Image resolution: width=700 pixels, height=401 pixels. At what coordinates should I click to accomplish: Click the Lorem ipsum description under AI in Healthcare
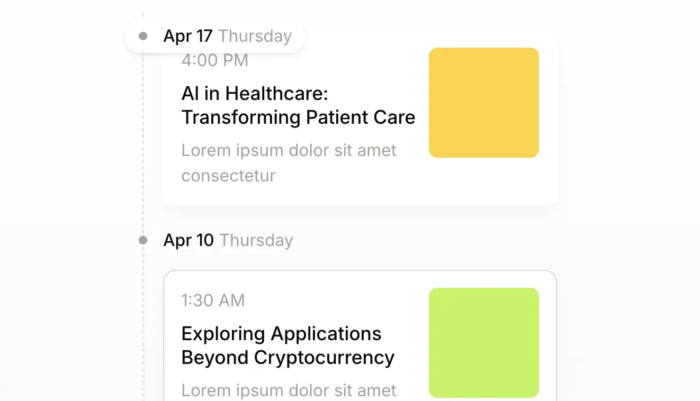pyautogui.click(x=289, y=162)
